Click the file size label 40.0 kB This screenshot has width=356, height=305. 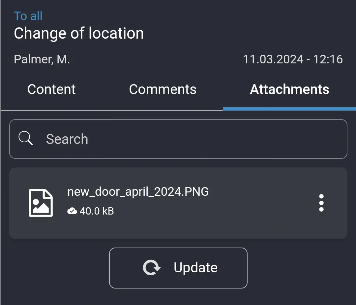click(96, 211)
